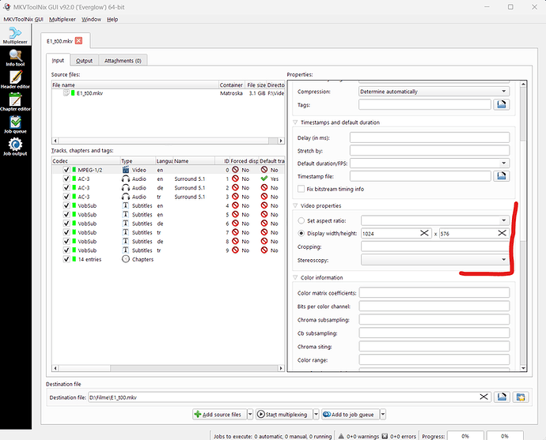
Task: Click the Container column header in source files
Action: 232,85
